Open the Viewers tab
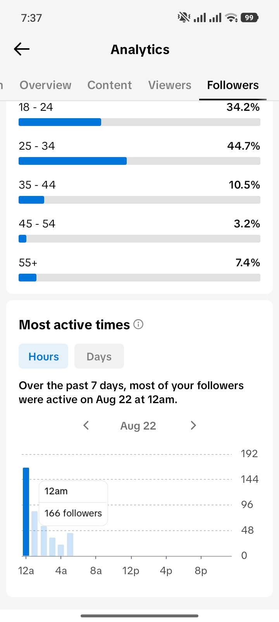The height and width of the screenshot is (622, 279). [x=170, y=85]
